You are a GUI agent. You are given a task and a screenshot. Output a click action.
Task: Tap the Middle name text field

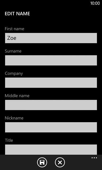coord(51,105)
